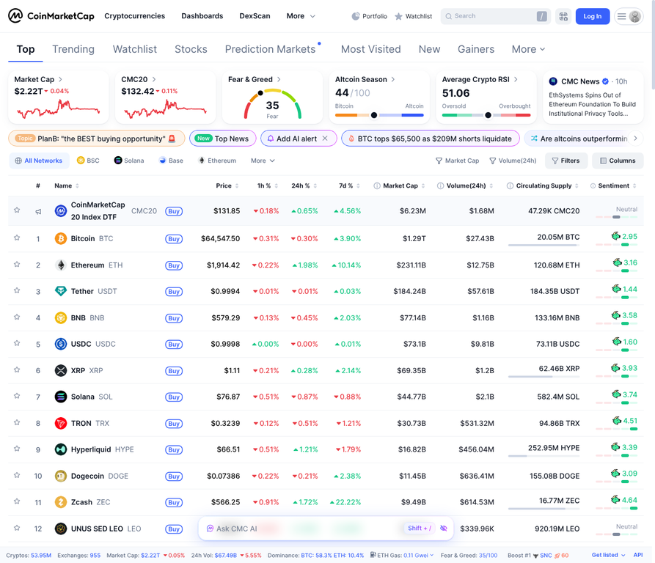Screen dimensions: 655x563
Task: Open Cryptocurrencies menu in navigation
Action: [134, 16]
